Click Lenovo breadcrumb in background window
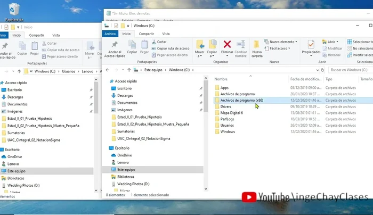The height and width of the screenshot is (215, 373). [x=87, y=71]
